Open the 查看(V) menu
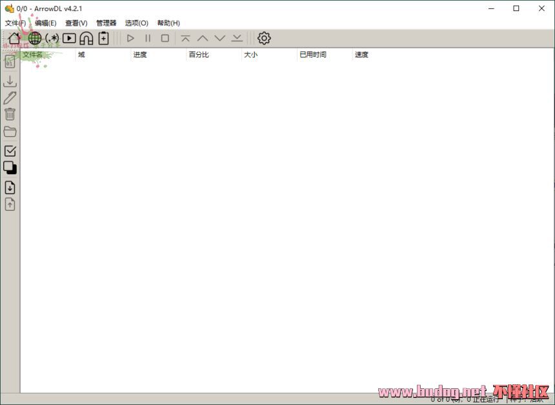This screenshot has height=405, width=555. [x=76, y=23]
